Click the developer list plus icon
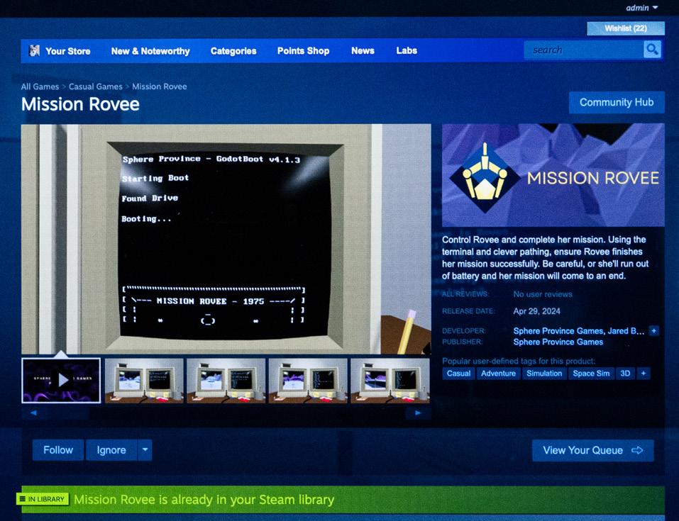This screenshot has height=521, width=679. (x=654, y=330)
